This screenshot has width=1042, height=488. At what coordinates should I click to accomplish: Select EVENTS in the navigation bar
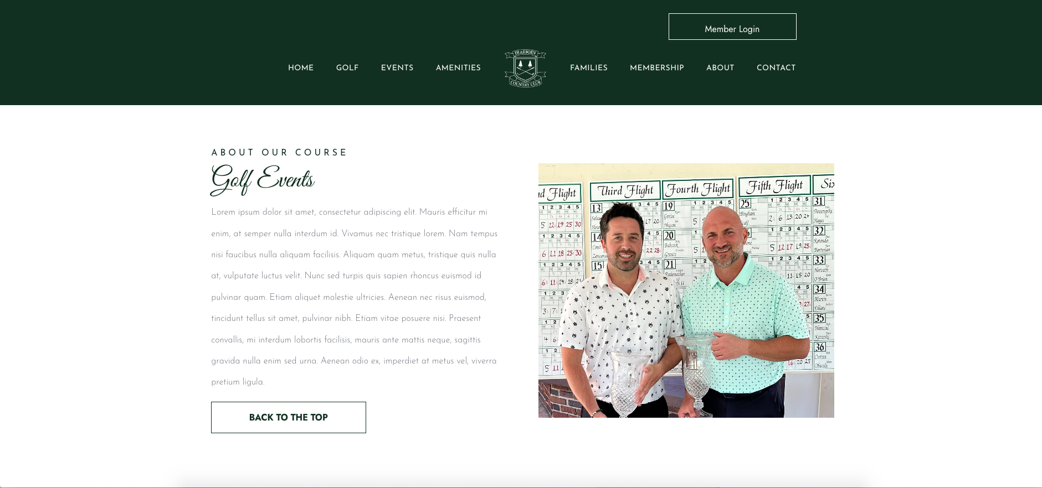[x=397, y=68]
